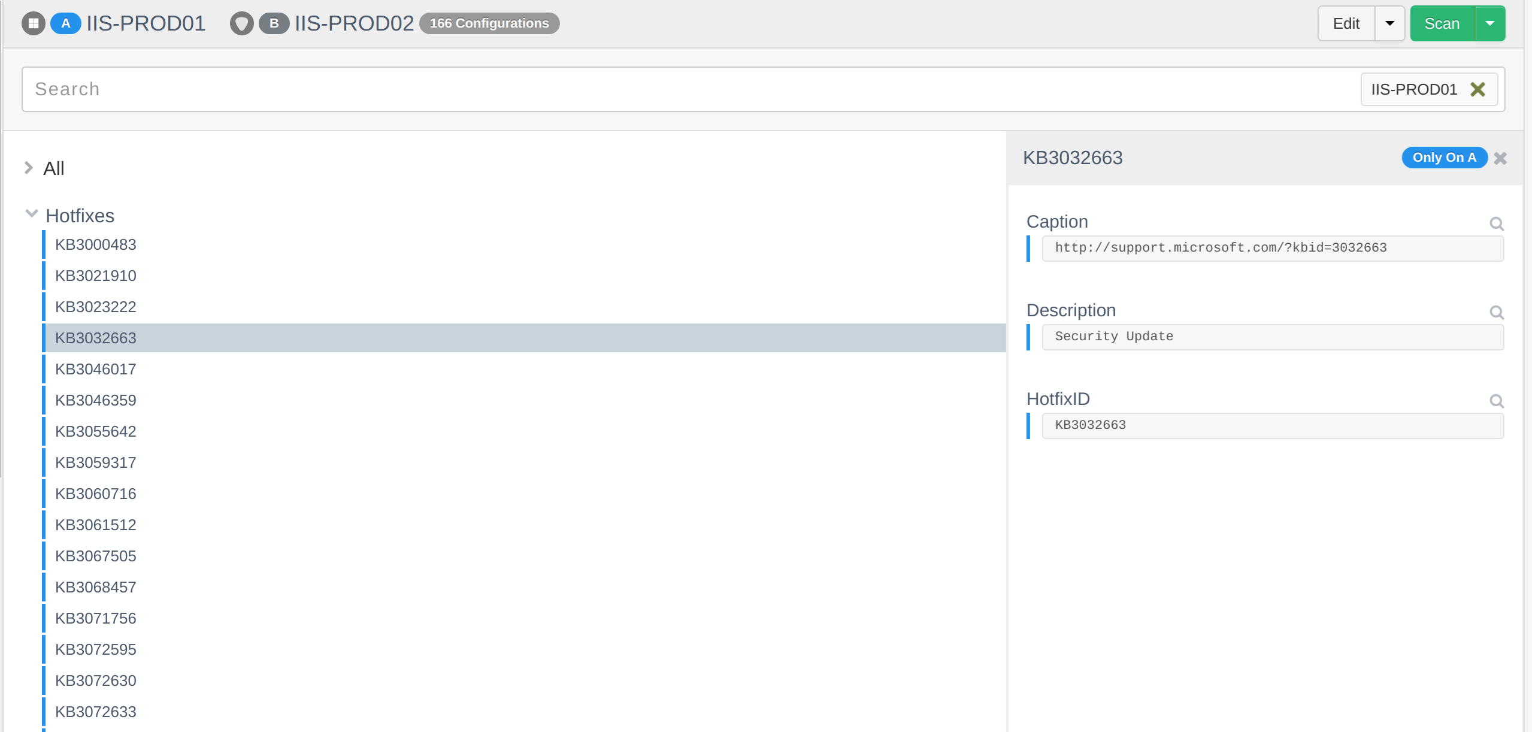This screenshot has height=732, width=1532.
Task: Click the 166 Configurations badge
Action: point(489,23)
